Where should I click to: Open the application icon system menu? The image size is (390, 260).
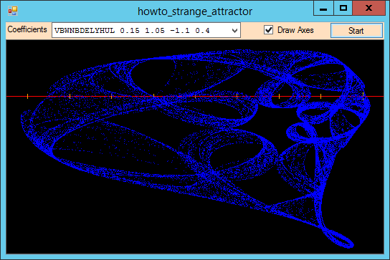(x=13, y=11)
